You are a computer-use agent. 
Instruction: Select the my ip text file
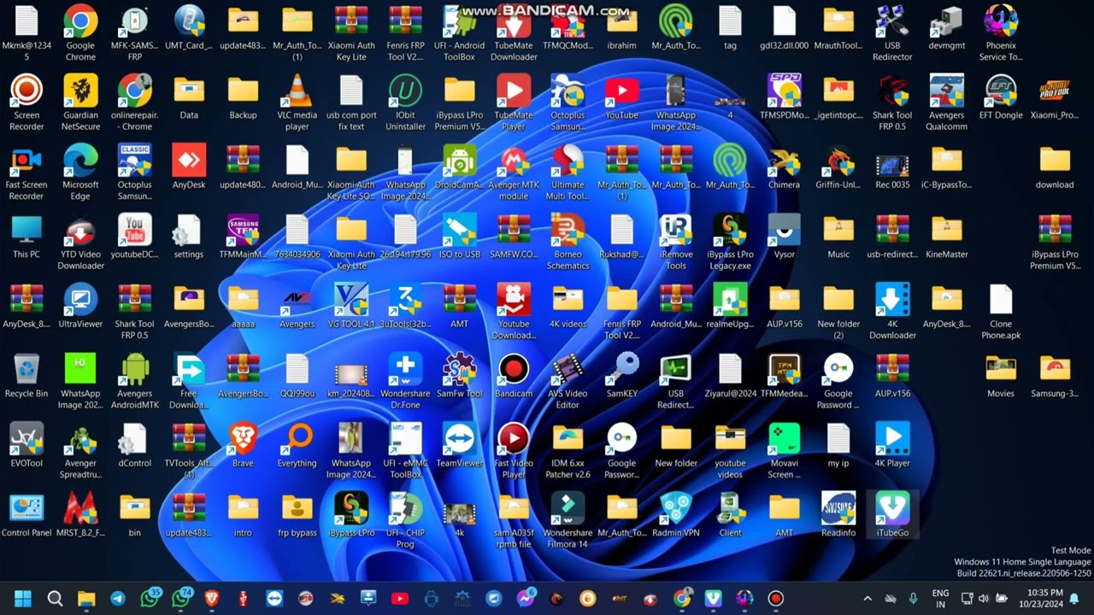838,446
